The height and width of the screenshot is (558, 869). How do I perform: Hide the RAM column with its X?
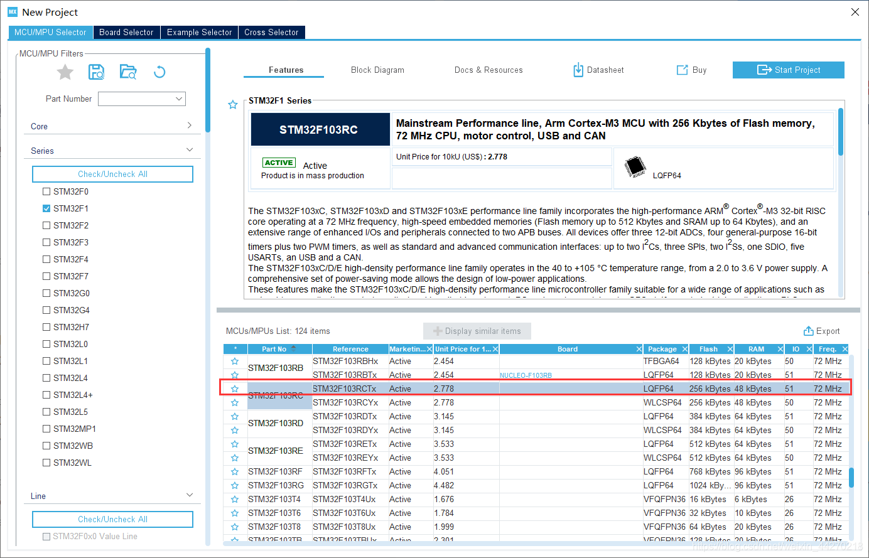[780, 349]
